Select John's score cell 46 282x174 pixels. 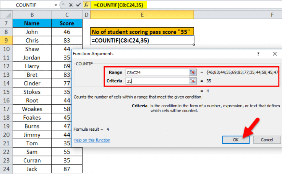(x=67, y=32)
